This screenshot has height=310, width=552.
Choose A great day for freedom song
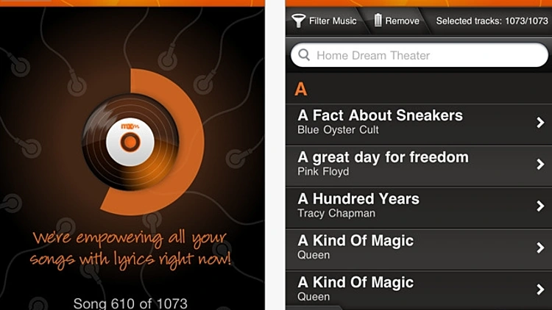click(419, 165)
